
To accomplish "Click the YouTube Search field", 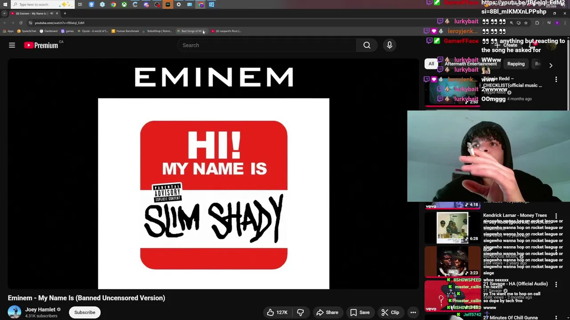I will click(266, 45).
